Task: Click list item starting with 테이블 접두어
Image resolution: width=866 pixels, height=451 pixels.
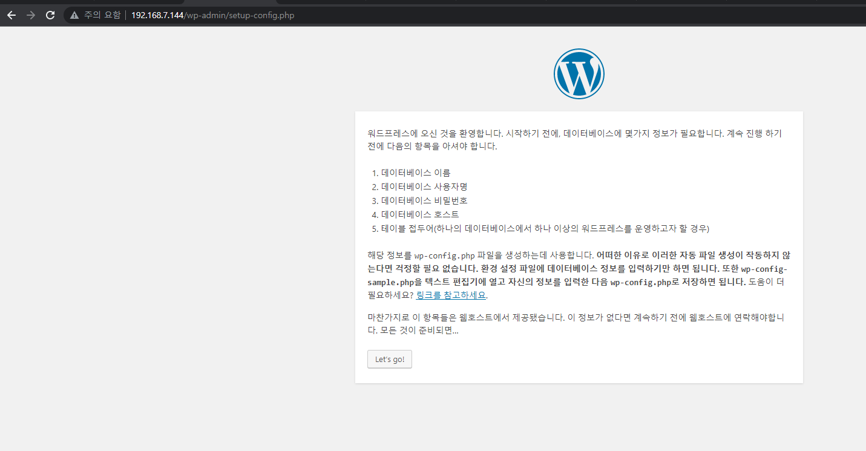Action: 545,228
